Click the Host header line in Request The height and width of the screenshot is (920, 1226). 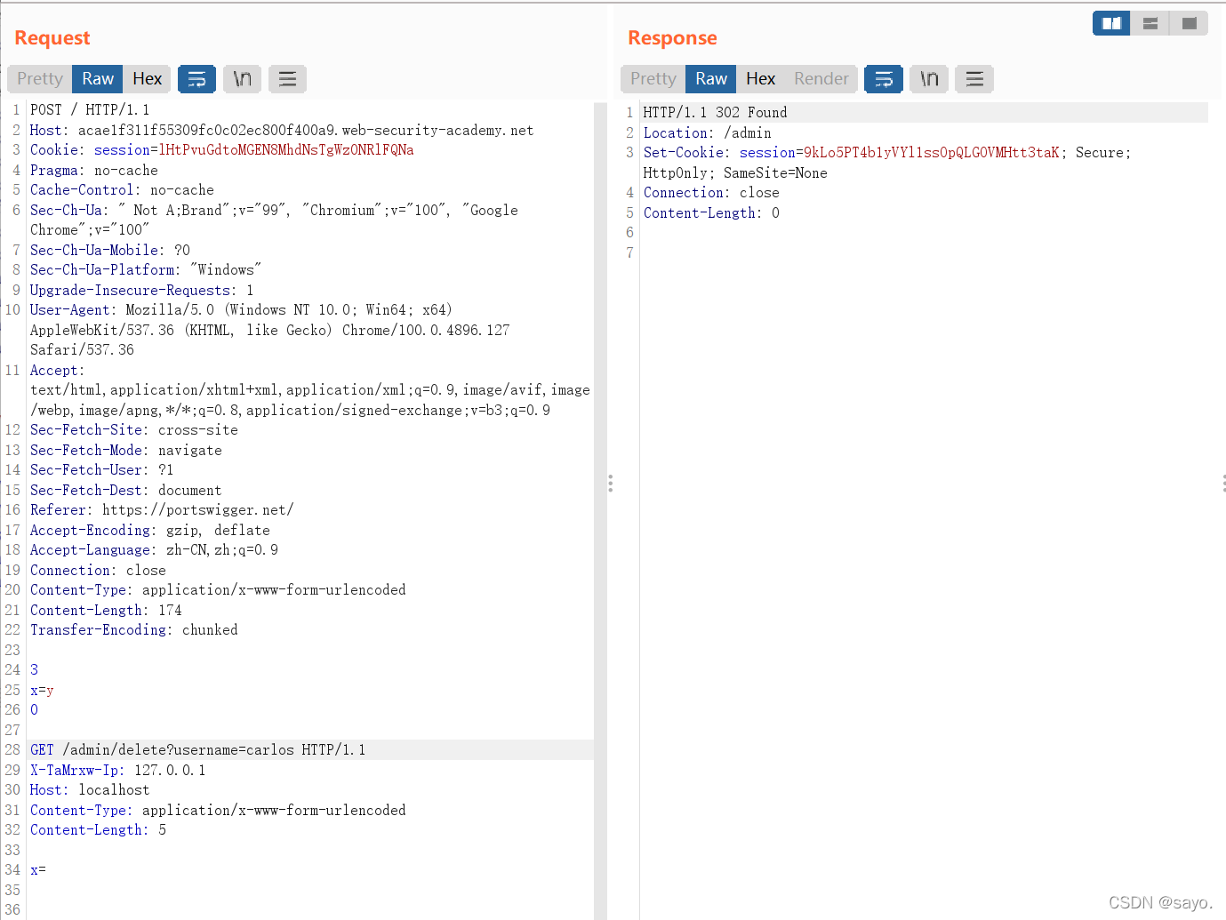[x=282, y=131]
